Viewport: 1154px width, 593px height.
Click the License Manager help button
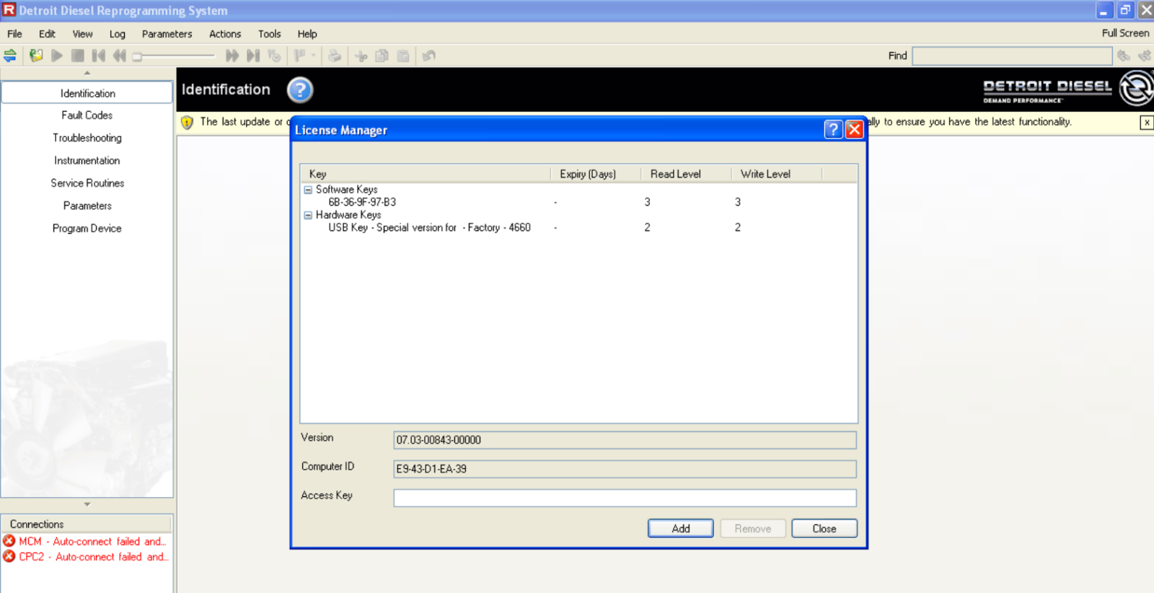834,129
